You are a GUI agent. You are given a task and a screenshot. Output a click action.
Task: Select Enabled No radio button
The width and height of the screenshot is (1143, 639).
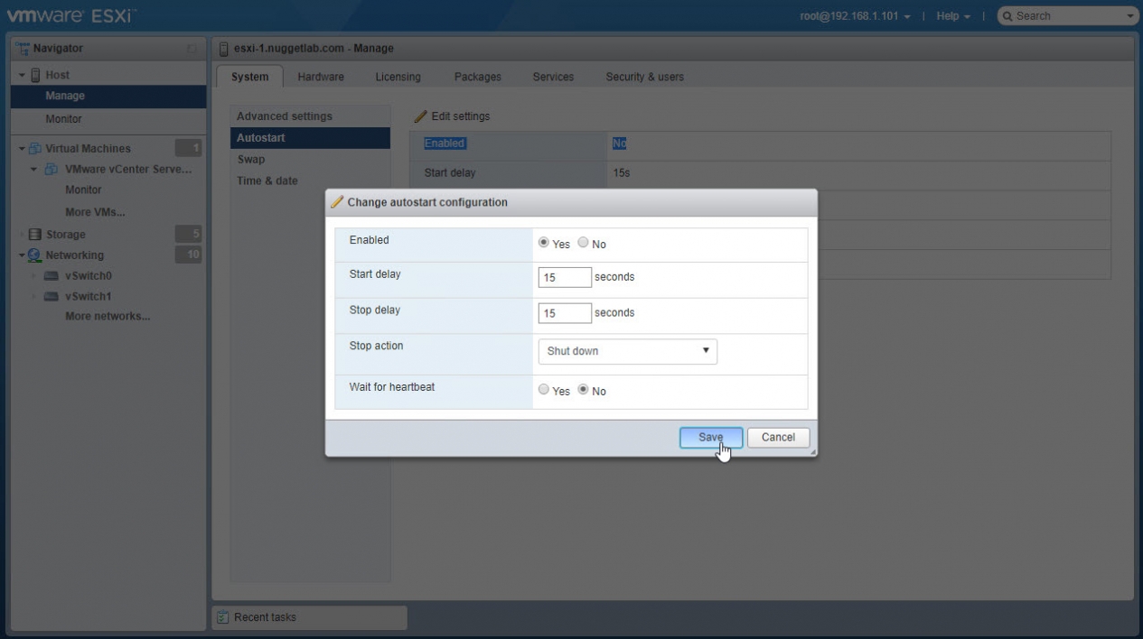coord(583,243)
